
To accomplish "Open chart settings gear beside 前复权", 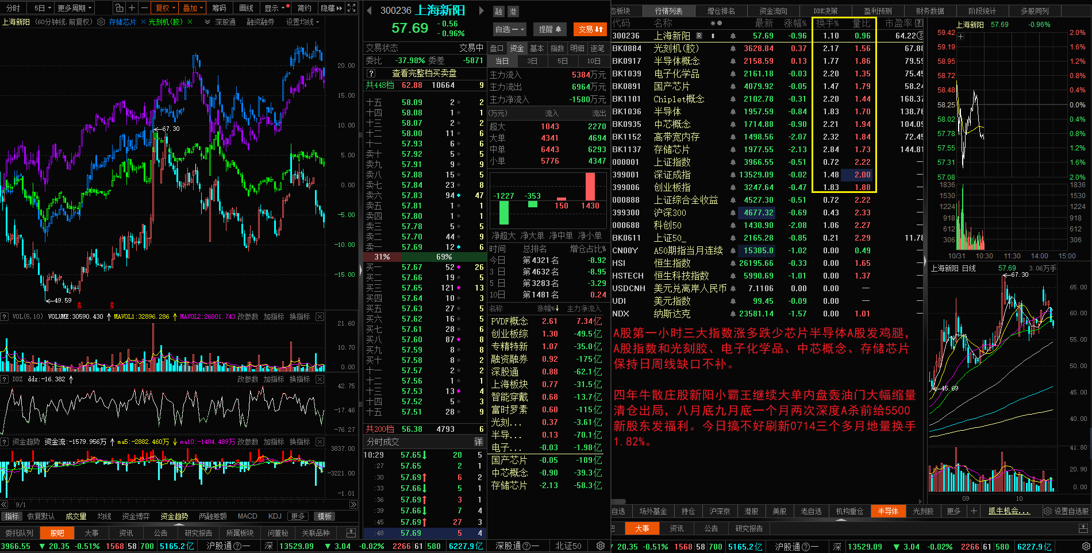I will click(101, 22).
